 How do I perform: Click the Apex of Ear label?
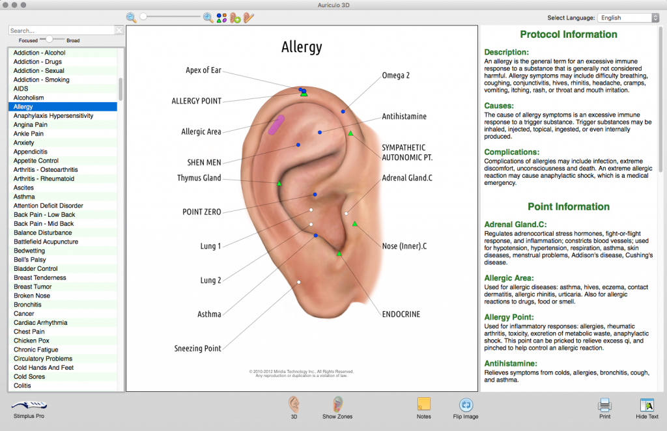(x=203, y=70)
